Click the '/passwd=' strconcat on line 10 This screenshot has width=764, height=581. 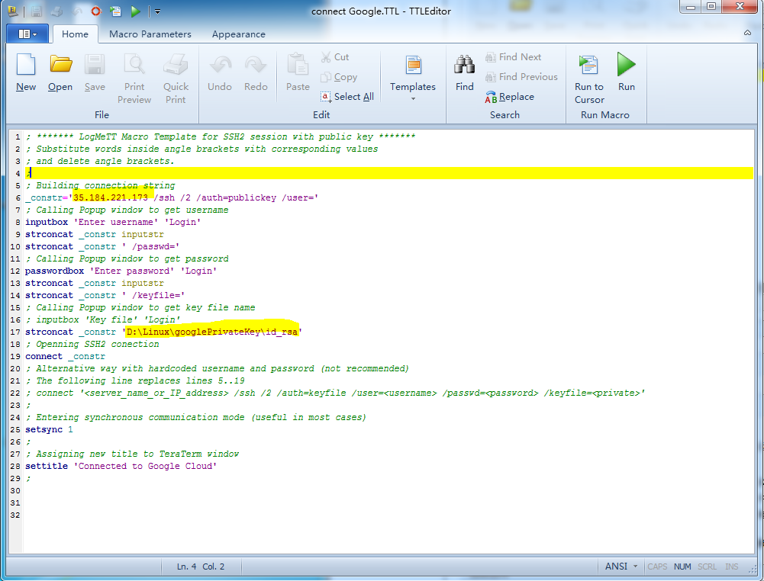tap(102, 247)
